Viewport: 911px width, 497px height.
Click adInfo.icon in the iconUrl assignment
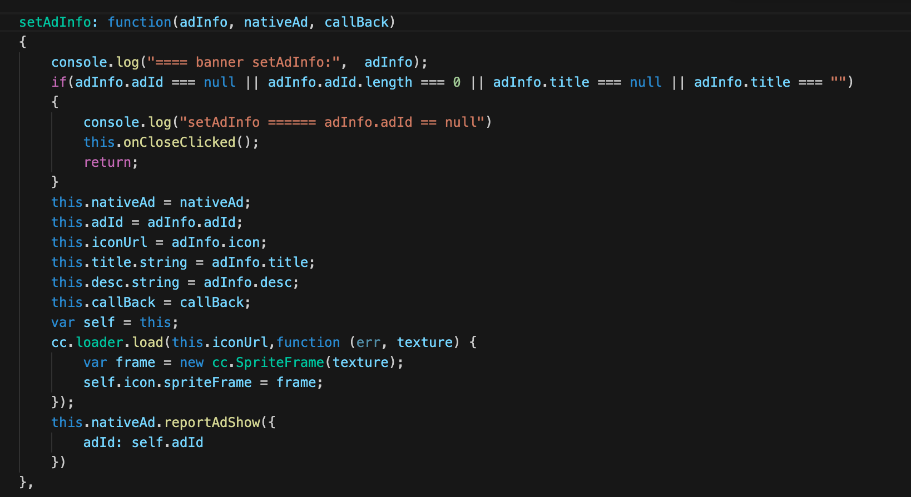click(216, 242)
